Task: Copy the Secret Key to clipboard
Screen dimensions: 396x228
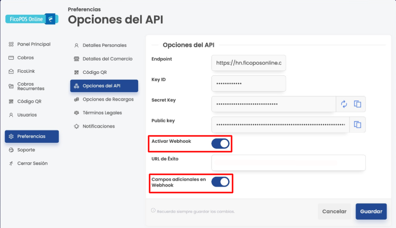Action: [358, 104]
